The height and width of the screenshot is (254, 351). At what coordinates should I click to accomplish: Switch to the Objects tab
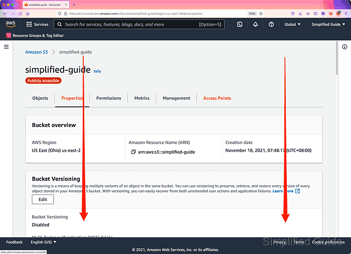click(x=40, y=98)
